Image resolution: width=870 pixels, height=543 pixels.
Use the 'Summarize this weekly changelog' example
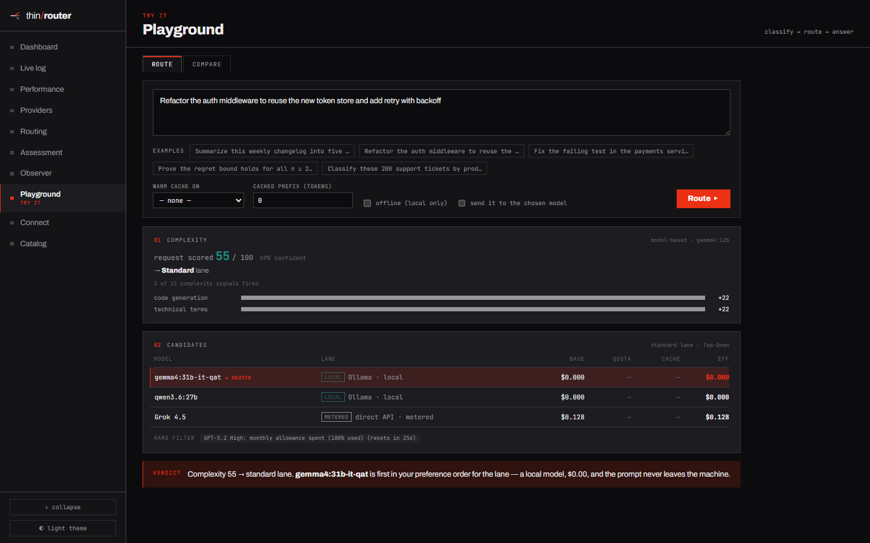click(272, 151)
